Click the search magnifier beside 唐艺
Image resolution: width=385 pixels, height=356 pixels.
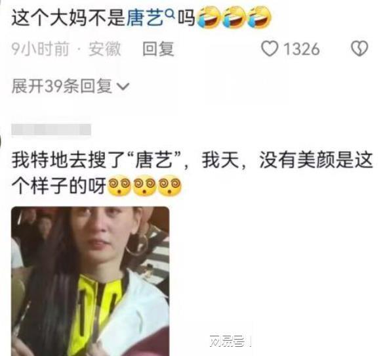click(171, 14)
